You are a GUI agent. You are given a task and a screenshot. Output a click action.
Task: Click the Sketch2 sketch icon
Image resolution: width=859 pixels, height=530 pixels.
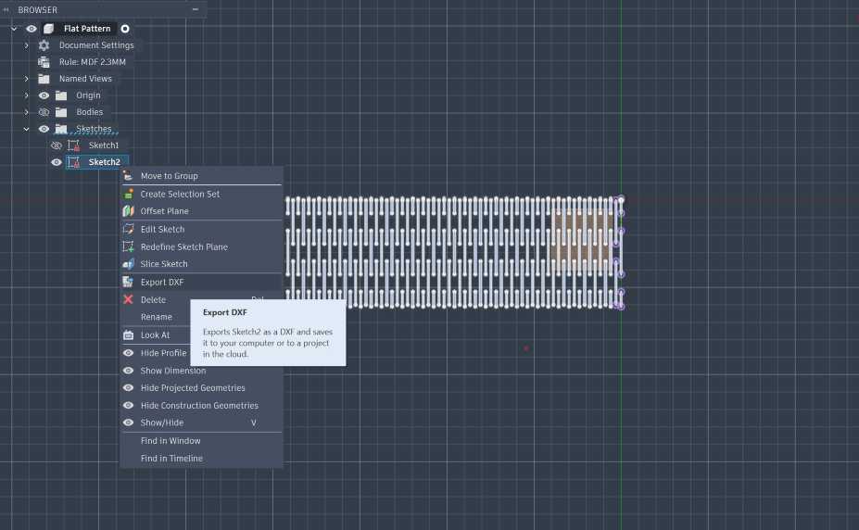coord(73,162)
